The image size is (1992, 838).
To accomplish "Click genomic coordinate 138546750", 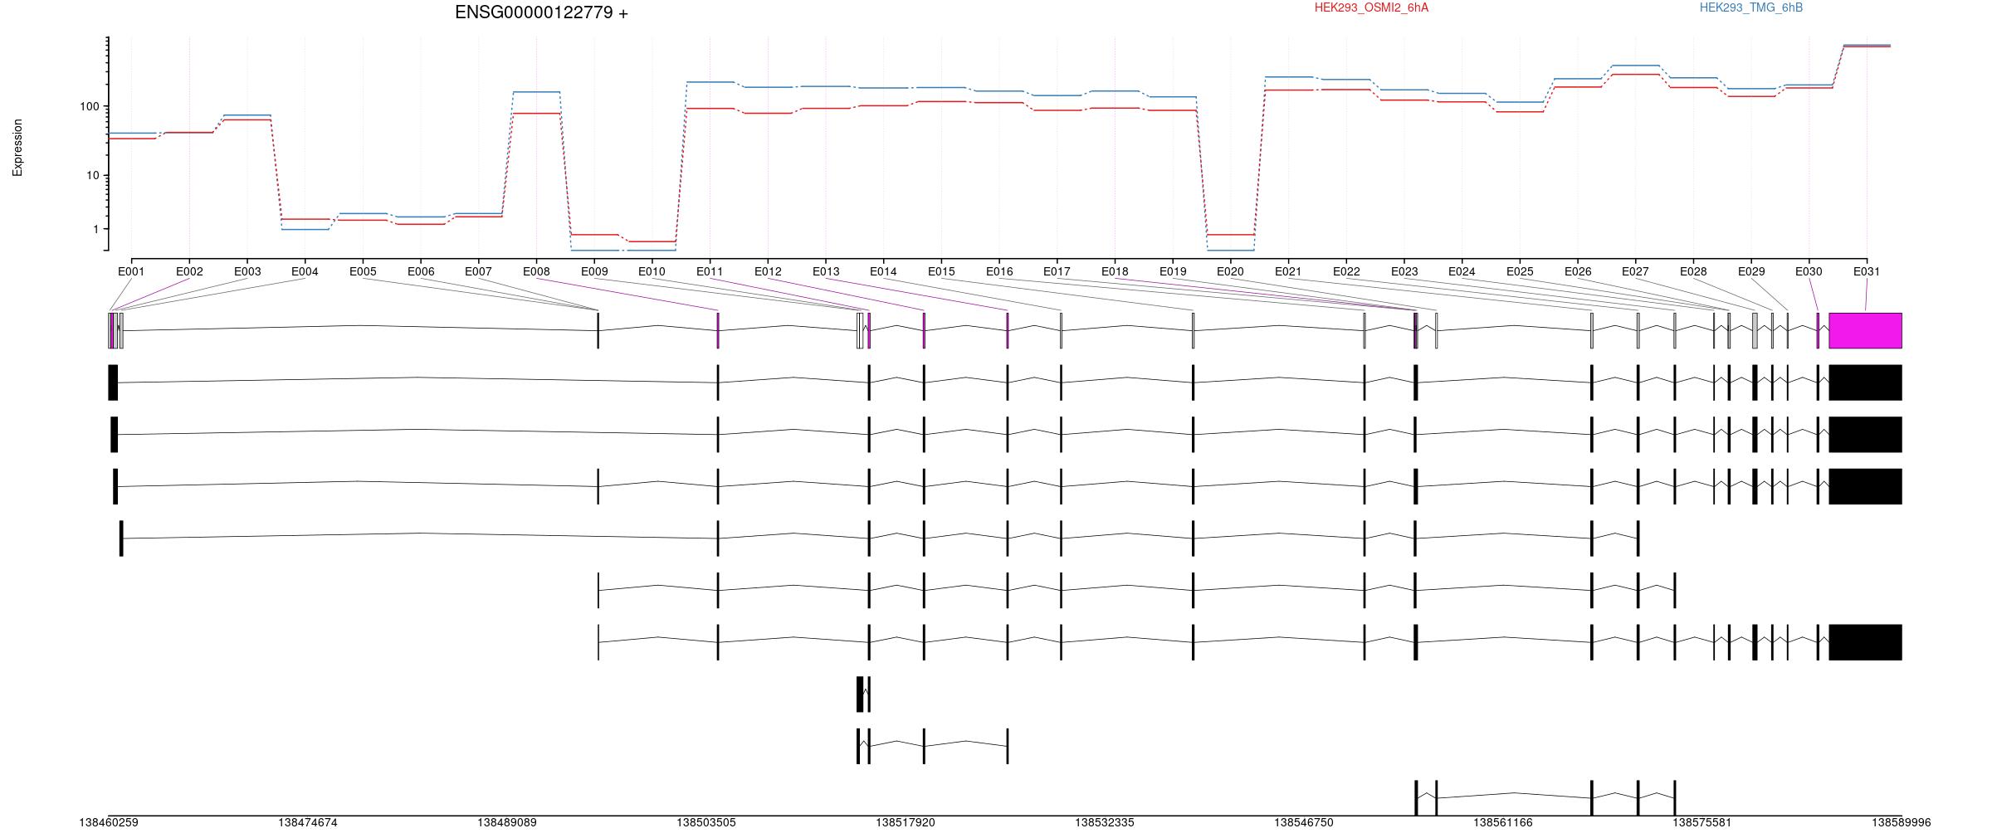I will (1304, 822).
